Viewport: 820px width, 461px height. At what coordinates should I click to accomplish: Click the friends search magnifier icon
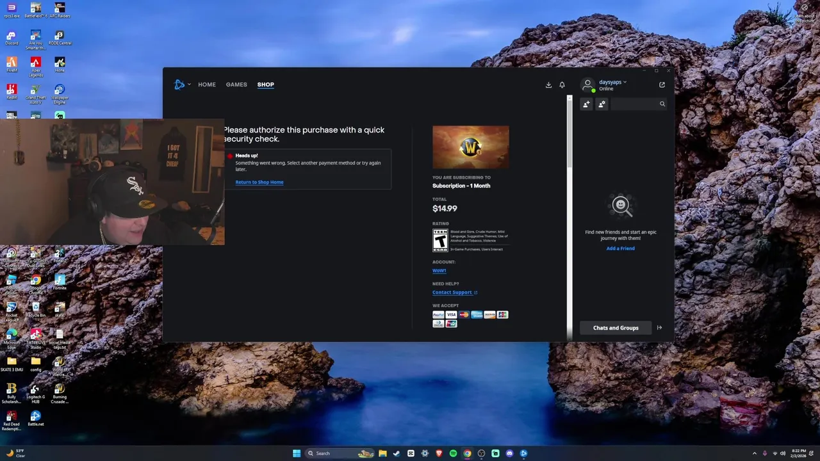pyautogui.click(x=662, y=104)
